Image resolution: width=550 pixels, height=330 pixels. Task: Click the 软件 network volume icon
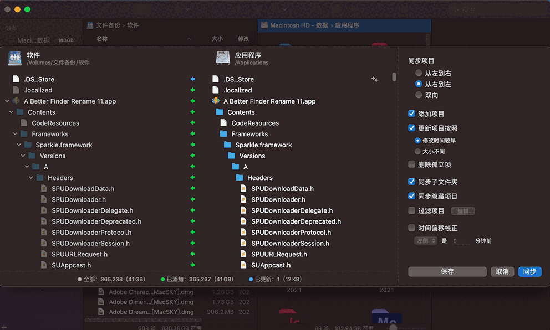[15, 58]
